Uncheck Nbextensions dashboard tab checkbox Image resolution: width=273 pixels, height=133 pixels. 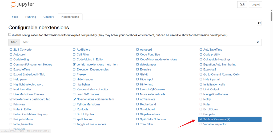pyautogui.click(x=11, y=99)
